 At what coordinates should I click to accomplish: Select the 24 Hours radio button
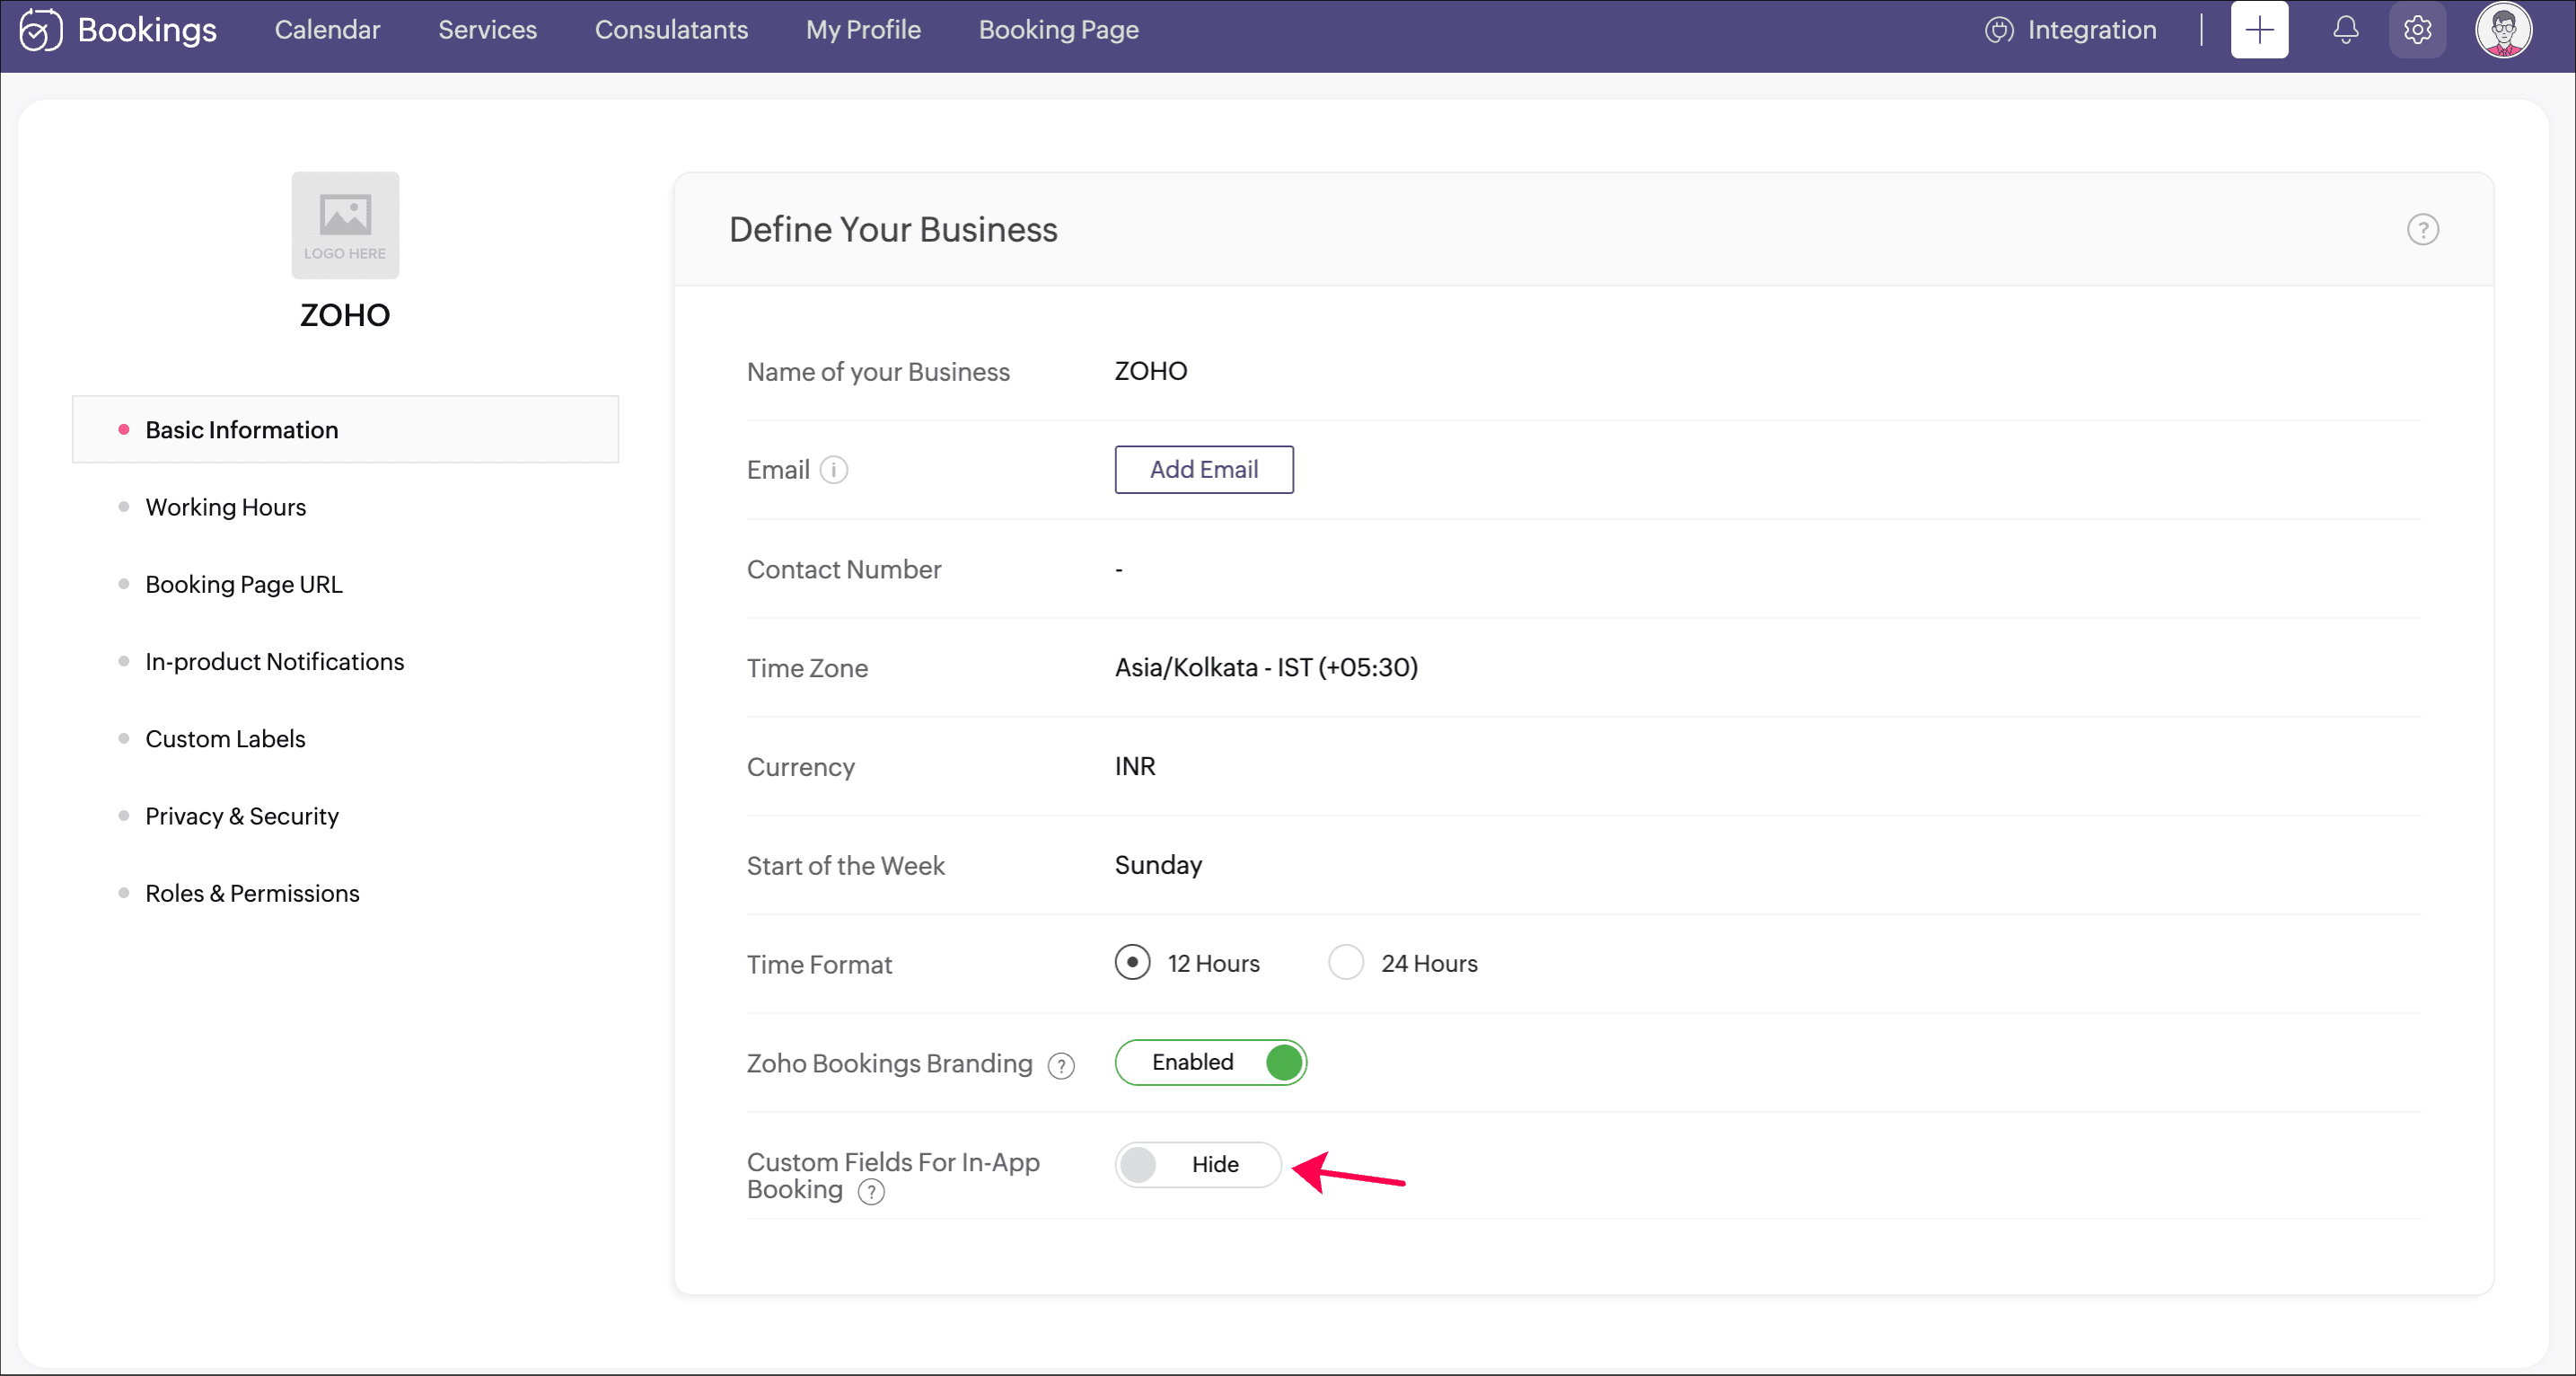pos(1345,963)
